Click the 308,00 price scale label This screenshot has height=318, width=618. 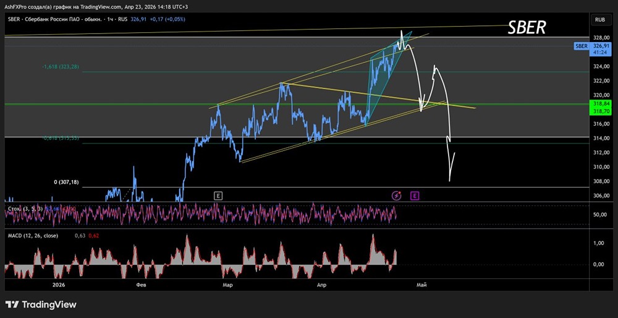600,181
